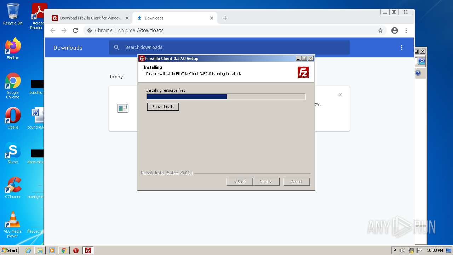Screen dimensions: 453x255
Task: Open VLC media player shortcut
Action: 13,224
